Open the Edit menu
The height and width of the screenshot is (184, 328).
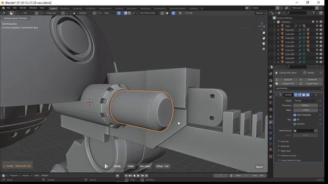coord(15,8)
